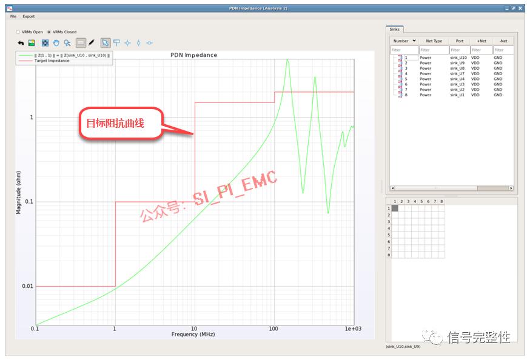Click the Net Type column filter field

[x=434, y=50]
